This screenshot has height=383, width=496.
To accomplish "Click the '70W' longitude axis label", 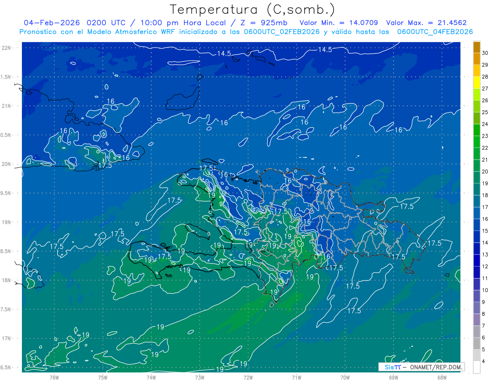I will pyautogui.click(x=345, y=377).
